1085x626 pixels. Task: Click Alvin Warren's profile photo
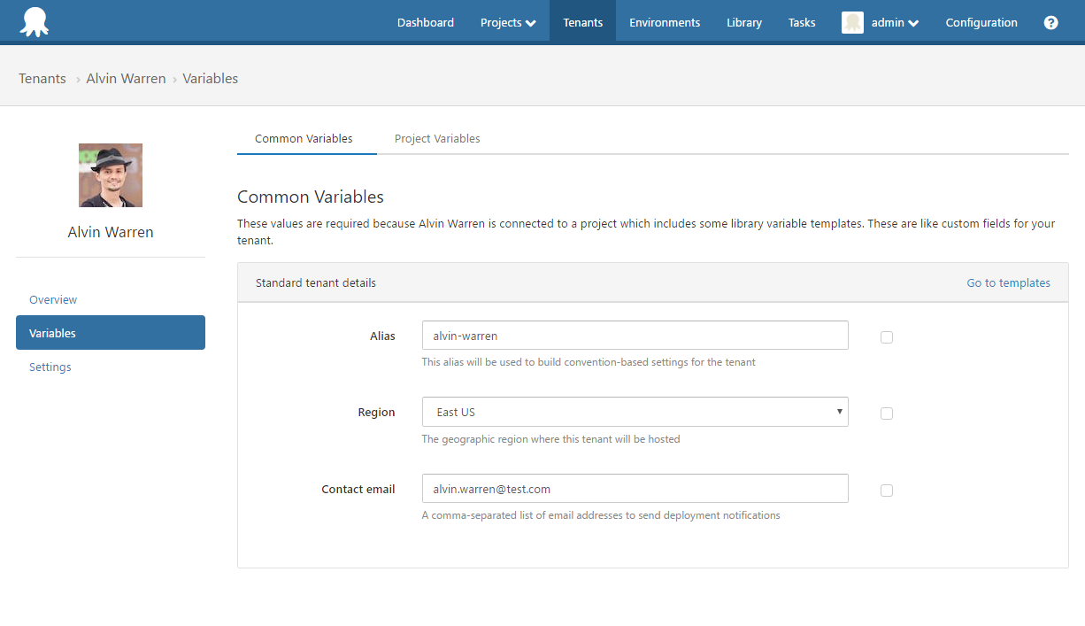click(x=110, y=174)
